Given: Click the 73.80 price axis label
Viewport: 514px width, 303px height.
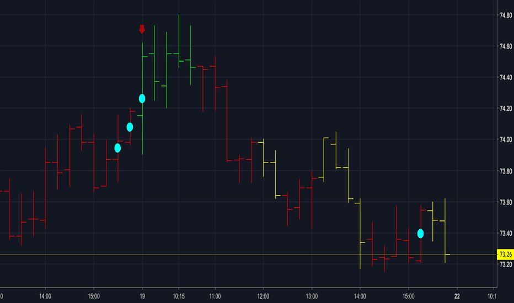Looking at the screenshot, I should (x=506, y=171).
